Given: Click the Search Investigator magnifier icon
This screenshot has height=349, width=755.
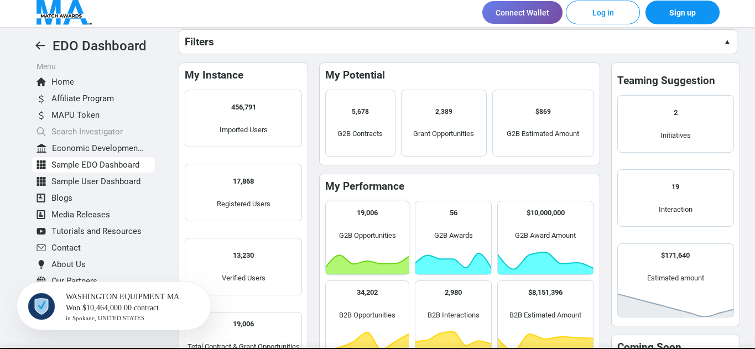Looking at the screenshot, I should [41, 132].
